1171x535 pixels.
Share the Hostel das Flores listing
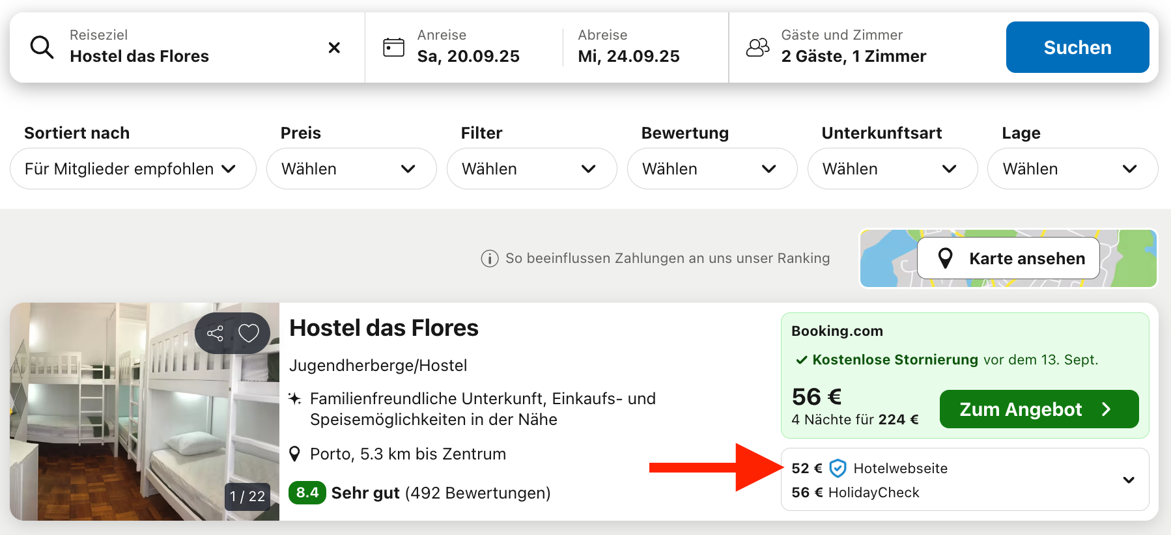pos(215,333)
